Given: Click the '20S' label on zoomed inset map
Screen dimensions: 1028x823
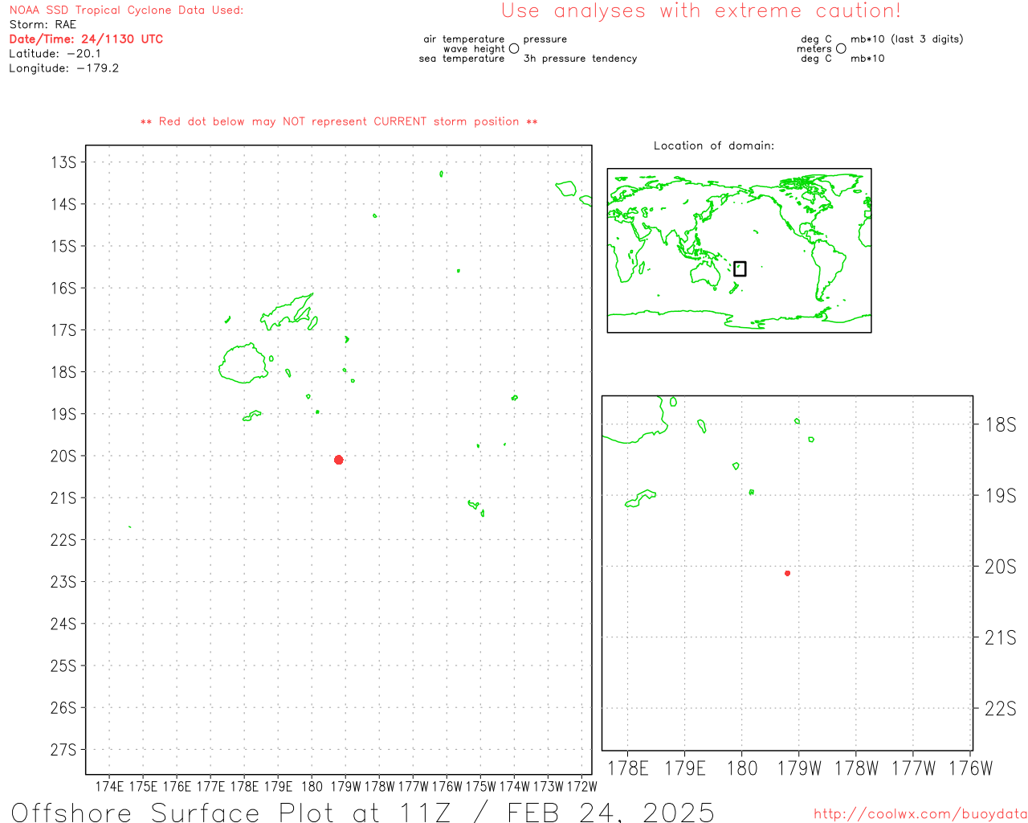Looking at the screenshot, I should pos(1001,567).
